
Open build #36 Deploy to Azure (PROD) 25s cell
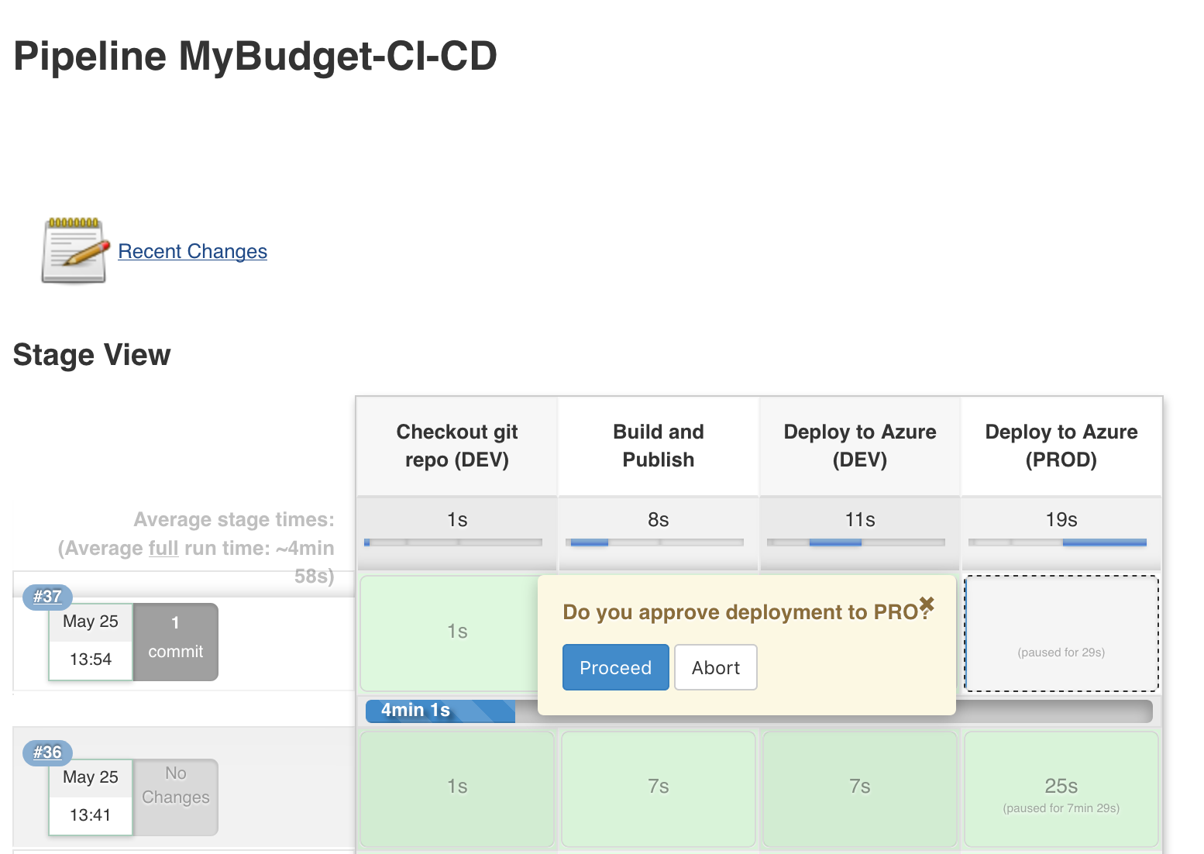click(1061, 789)
